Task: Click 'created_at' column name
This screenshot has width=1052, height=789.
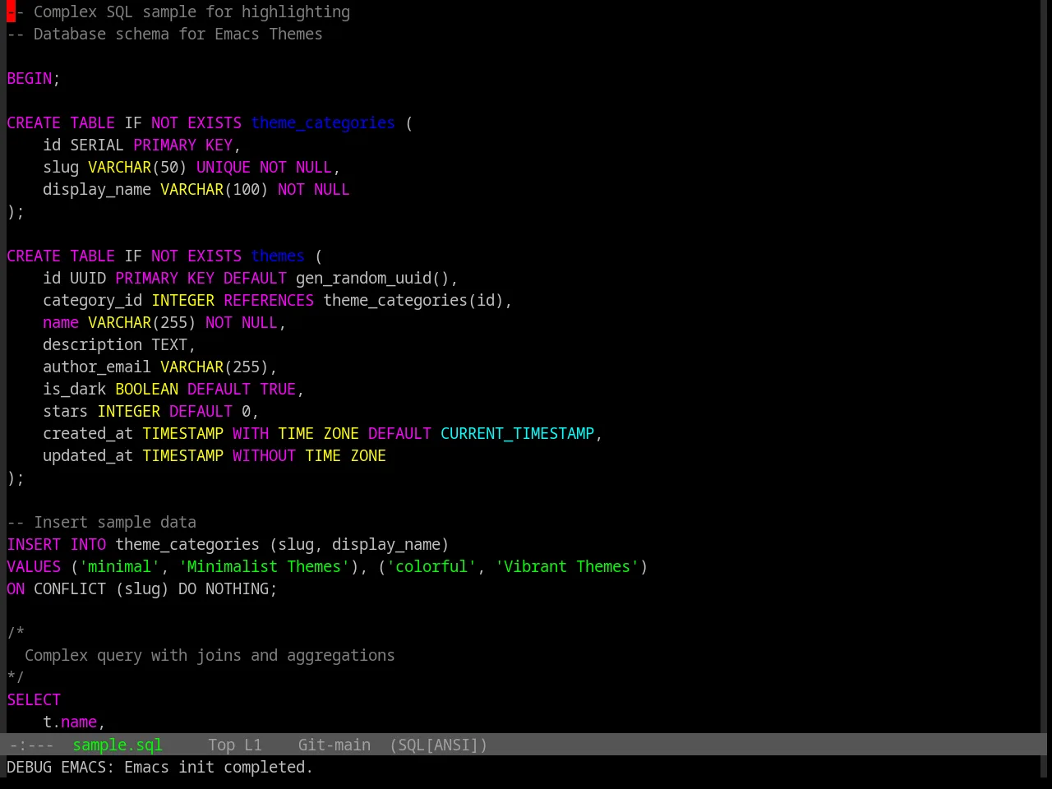Action: click(88, 433)
